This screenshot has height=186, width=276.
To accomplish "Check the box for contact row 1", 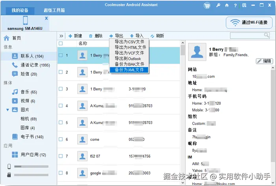I will point(61,55).
